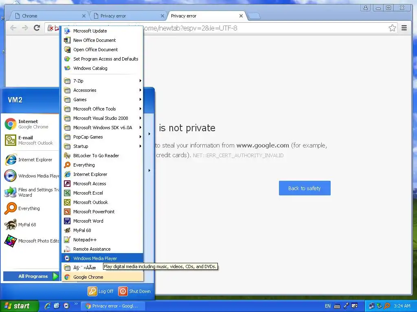The image size is (417, 312).
Task: Open Microsoft Update from the programs menu
Action: click(x=102, y=31)
